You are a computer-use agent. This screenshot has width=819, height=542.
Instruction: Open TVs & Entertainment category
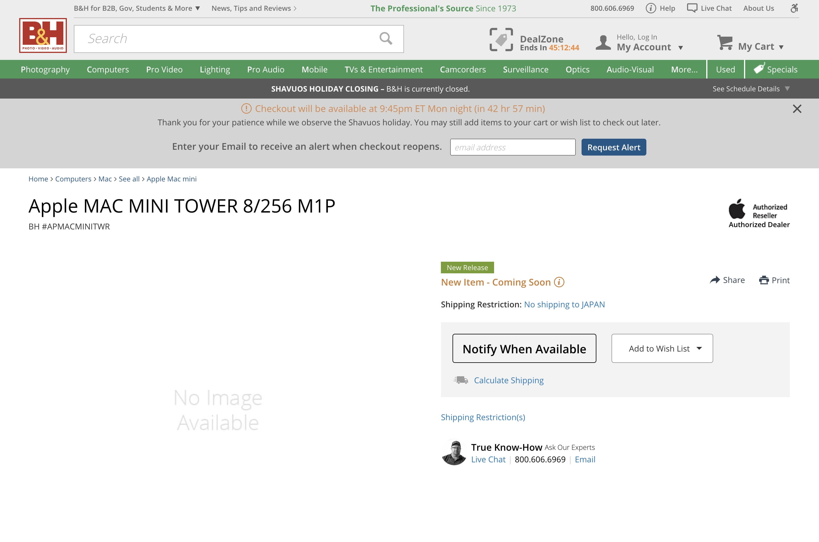pyautogui.click(x=383, y=69)
